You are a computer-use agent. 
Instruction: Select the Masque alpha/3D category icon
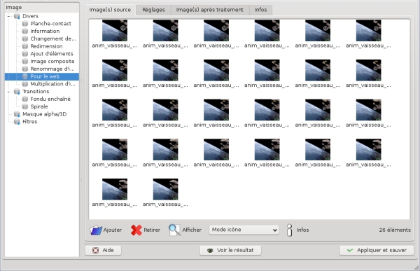(x=17, y=114)
